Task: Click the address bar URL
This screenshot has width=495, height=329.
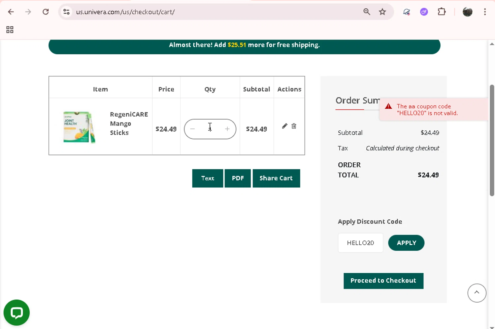Action: point(125,12)
